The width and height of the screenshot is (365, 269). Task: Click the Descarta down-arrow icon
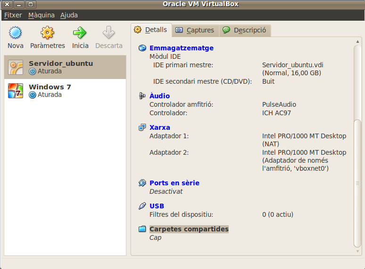pos(109,33)
